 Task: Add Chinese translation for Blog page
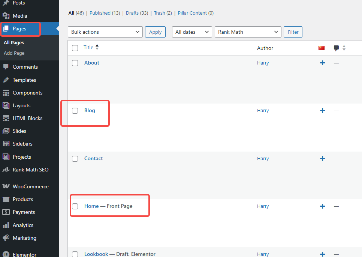tap(323, 110)
